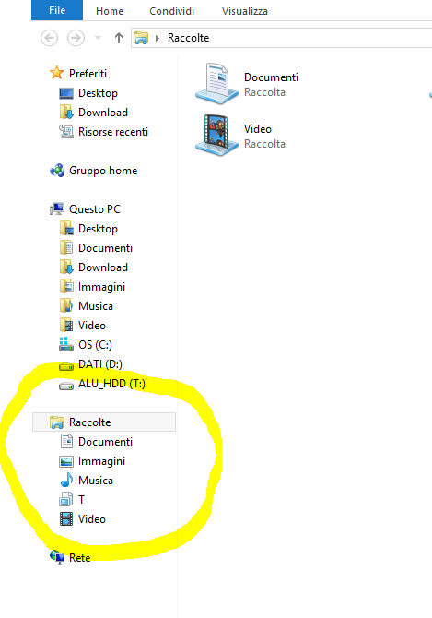The height and width of the screenshot is (618, 432).
Task: Click the Raccolte library icon in sidebar
Action: tap(57, 422)
